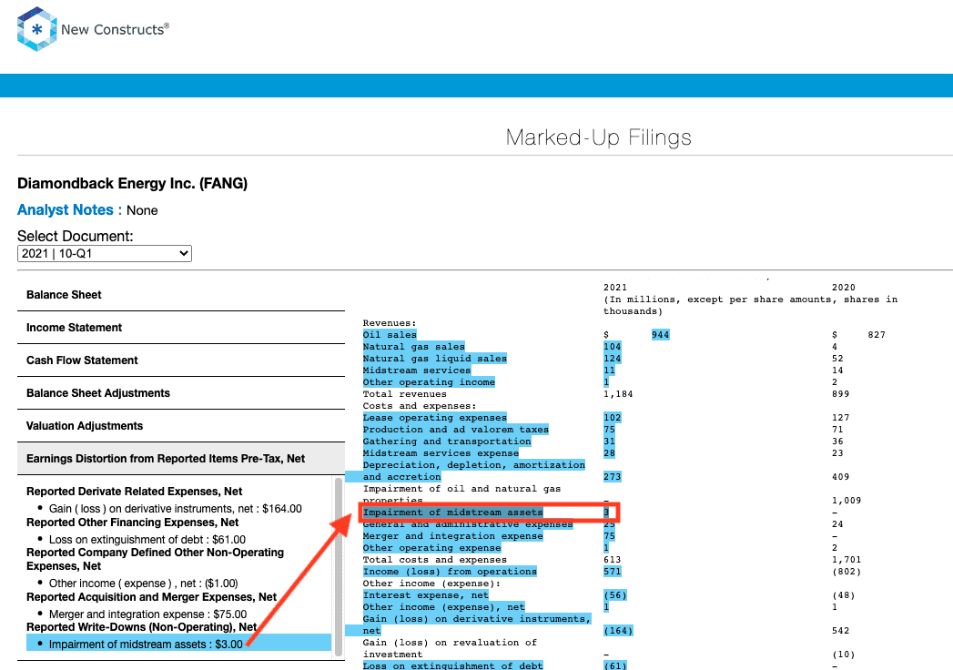The height and width of the screenshot is (670, 953).
Task: Click 'Other income (expense), net' line in filing
Action: coord(443,607)
